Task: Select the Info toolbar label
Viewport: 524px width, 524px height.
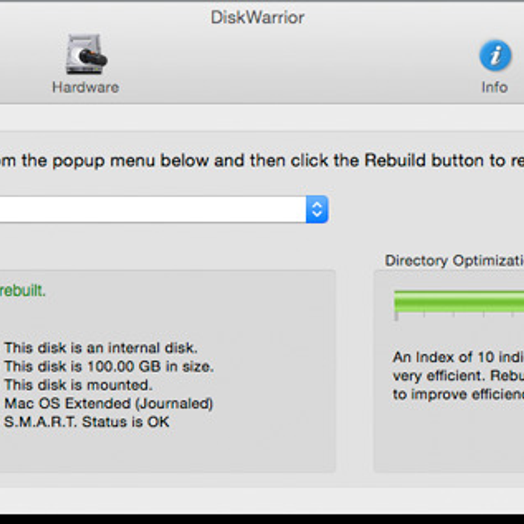Action: (494, 87)
